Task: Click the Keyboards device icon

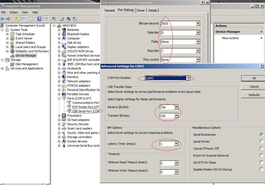Action: pos(64,69)
